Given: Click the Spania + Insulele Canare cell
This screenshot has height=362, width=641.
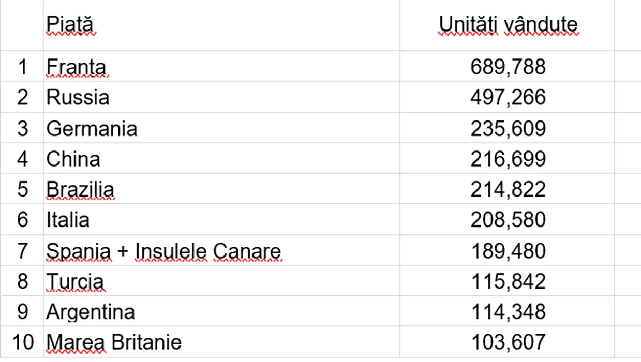Looking at the screenshot, I should [221, 250].
